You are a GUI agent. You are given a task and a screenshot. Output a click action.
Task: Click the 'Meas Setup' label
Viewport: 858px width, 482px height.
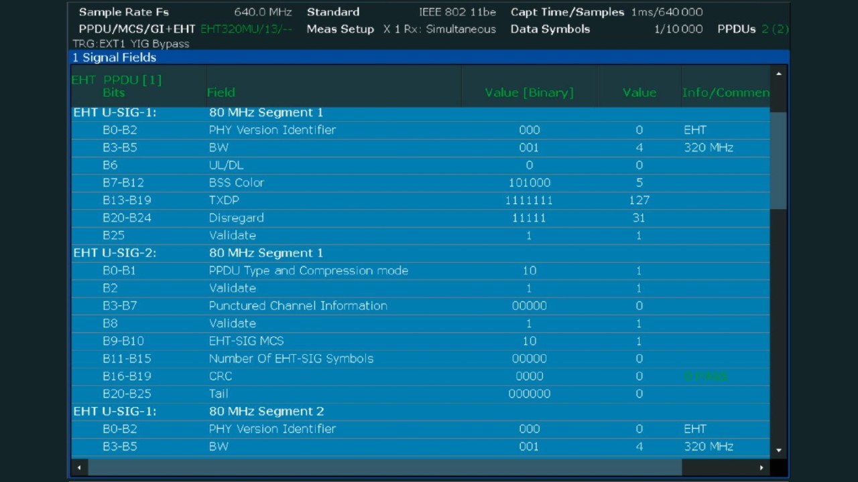[340, 29]
